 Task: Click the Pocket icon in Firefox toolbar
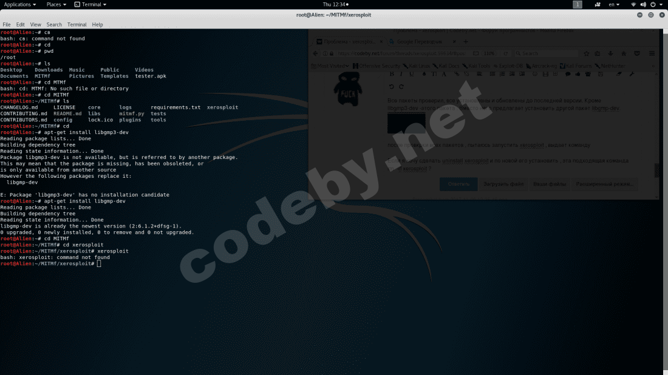pos(637,53)
